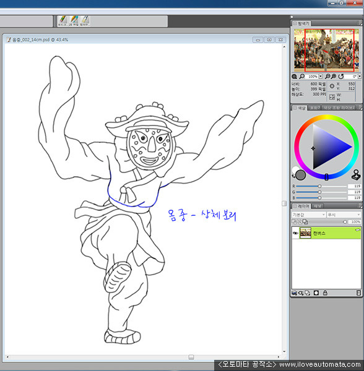Screen dimensions: 364x371
Task: Click the G value input field
Action: click(354, 192)
